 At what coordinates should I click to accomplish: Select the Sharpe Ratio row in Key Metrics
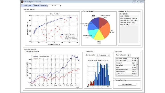pos(126,65)
